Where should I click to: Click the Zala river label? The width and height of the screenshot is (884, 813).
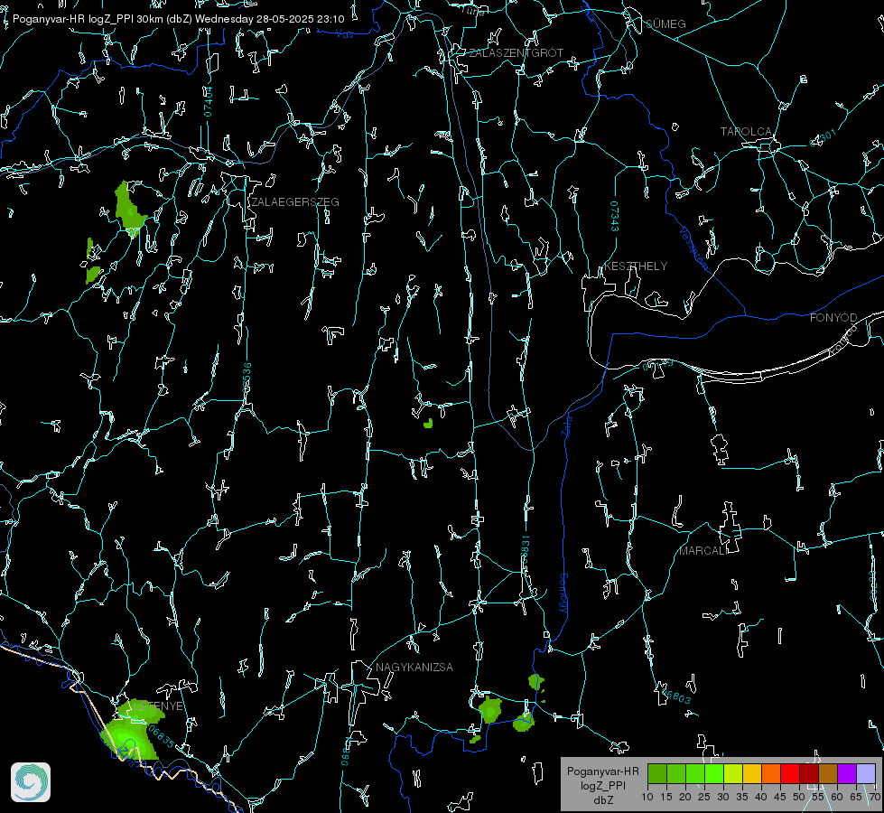coord(566,425)
